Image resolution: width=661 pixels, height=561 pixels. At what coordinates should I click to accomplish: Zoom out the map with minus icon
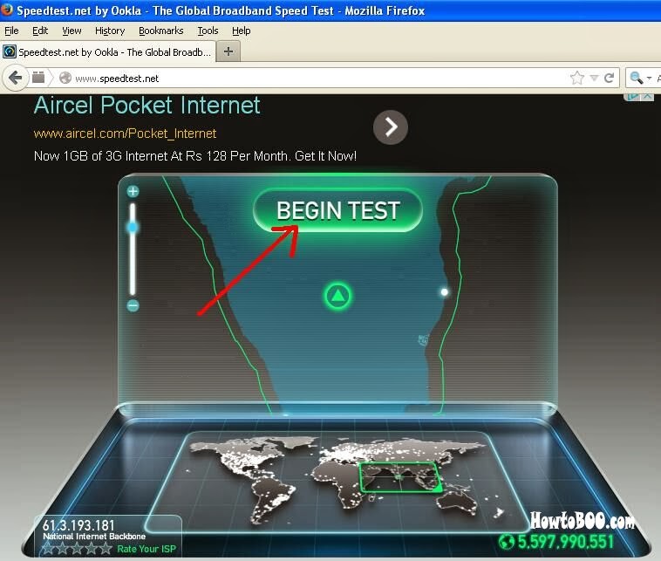click(x=133, y=305)
